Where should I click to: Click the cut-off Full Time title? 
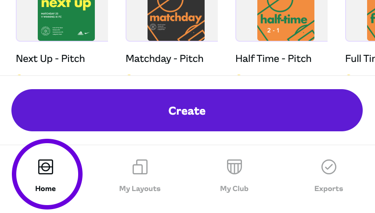(360, 59)
